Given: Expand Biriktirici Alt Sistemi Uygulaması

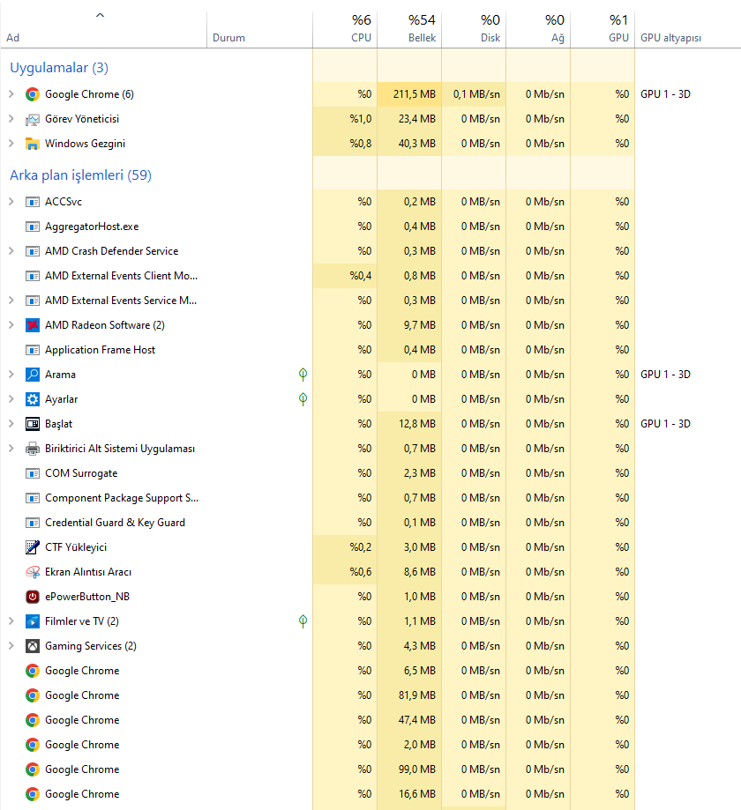Looking at the screenshot, I should (11, 449).
